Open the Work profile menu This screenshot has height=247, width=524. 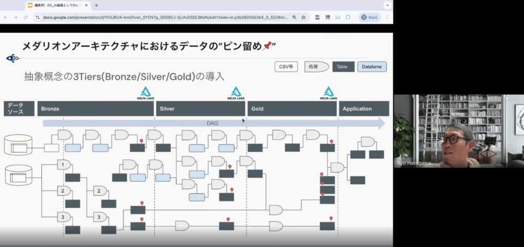(x=369, y=17)
